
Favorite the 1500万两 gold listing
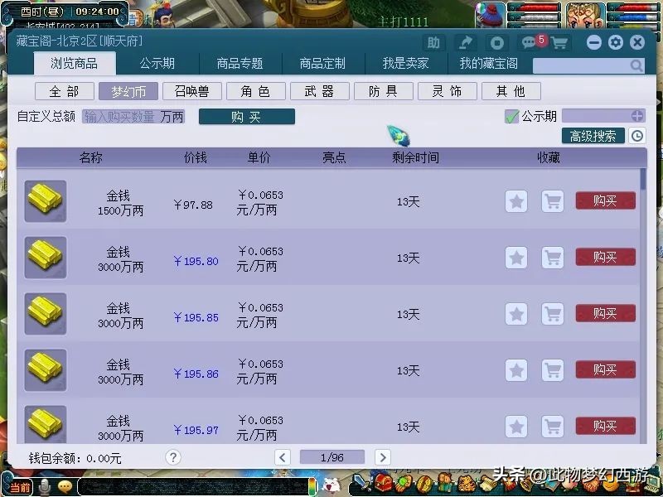516,201
